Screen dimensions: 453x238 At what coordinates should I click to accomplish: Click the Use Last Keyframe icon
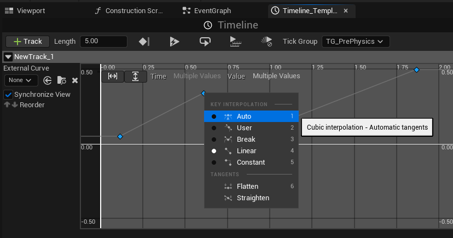pos(144,42)
